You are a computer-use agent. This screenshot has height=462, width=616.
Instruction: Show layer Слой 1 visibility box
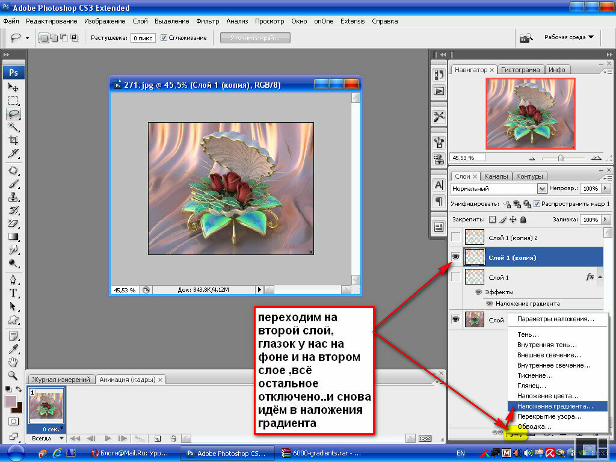(x=455, y=277)
